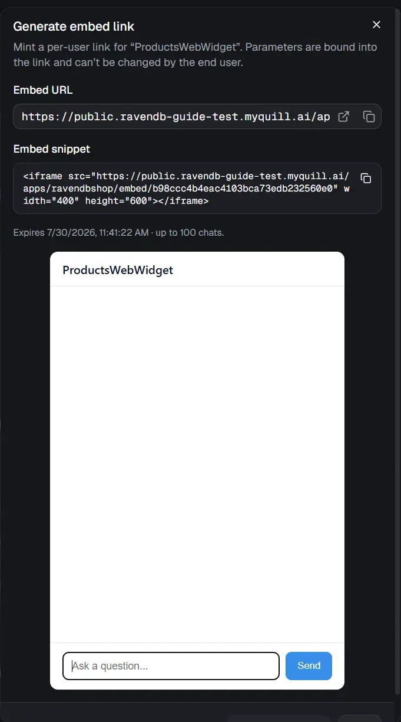
Task: Click the empty chat conversation area
Action: [x=197, y=464]
